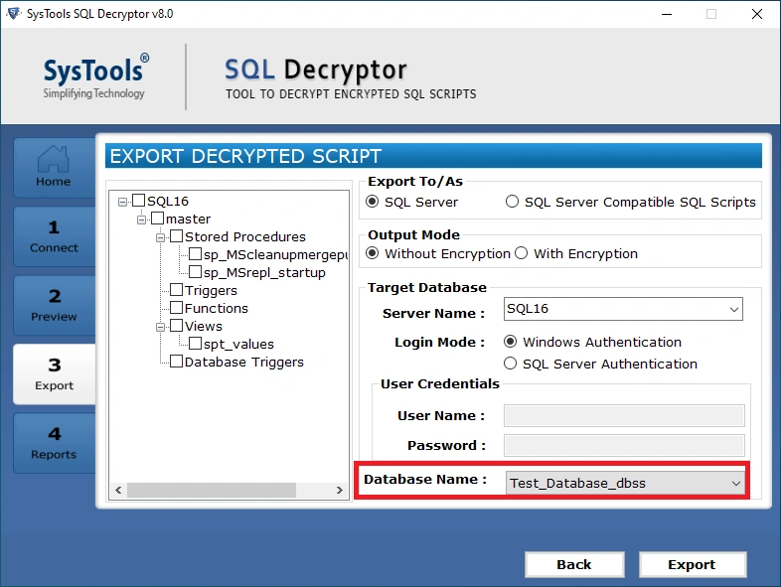Click the Export button
Viewport: 781px width, 587px height.
[693, 564]
